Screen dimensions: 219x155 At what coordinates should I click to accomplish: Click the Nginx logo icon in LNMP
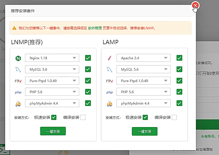(18, 58)
